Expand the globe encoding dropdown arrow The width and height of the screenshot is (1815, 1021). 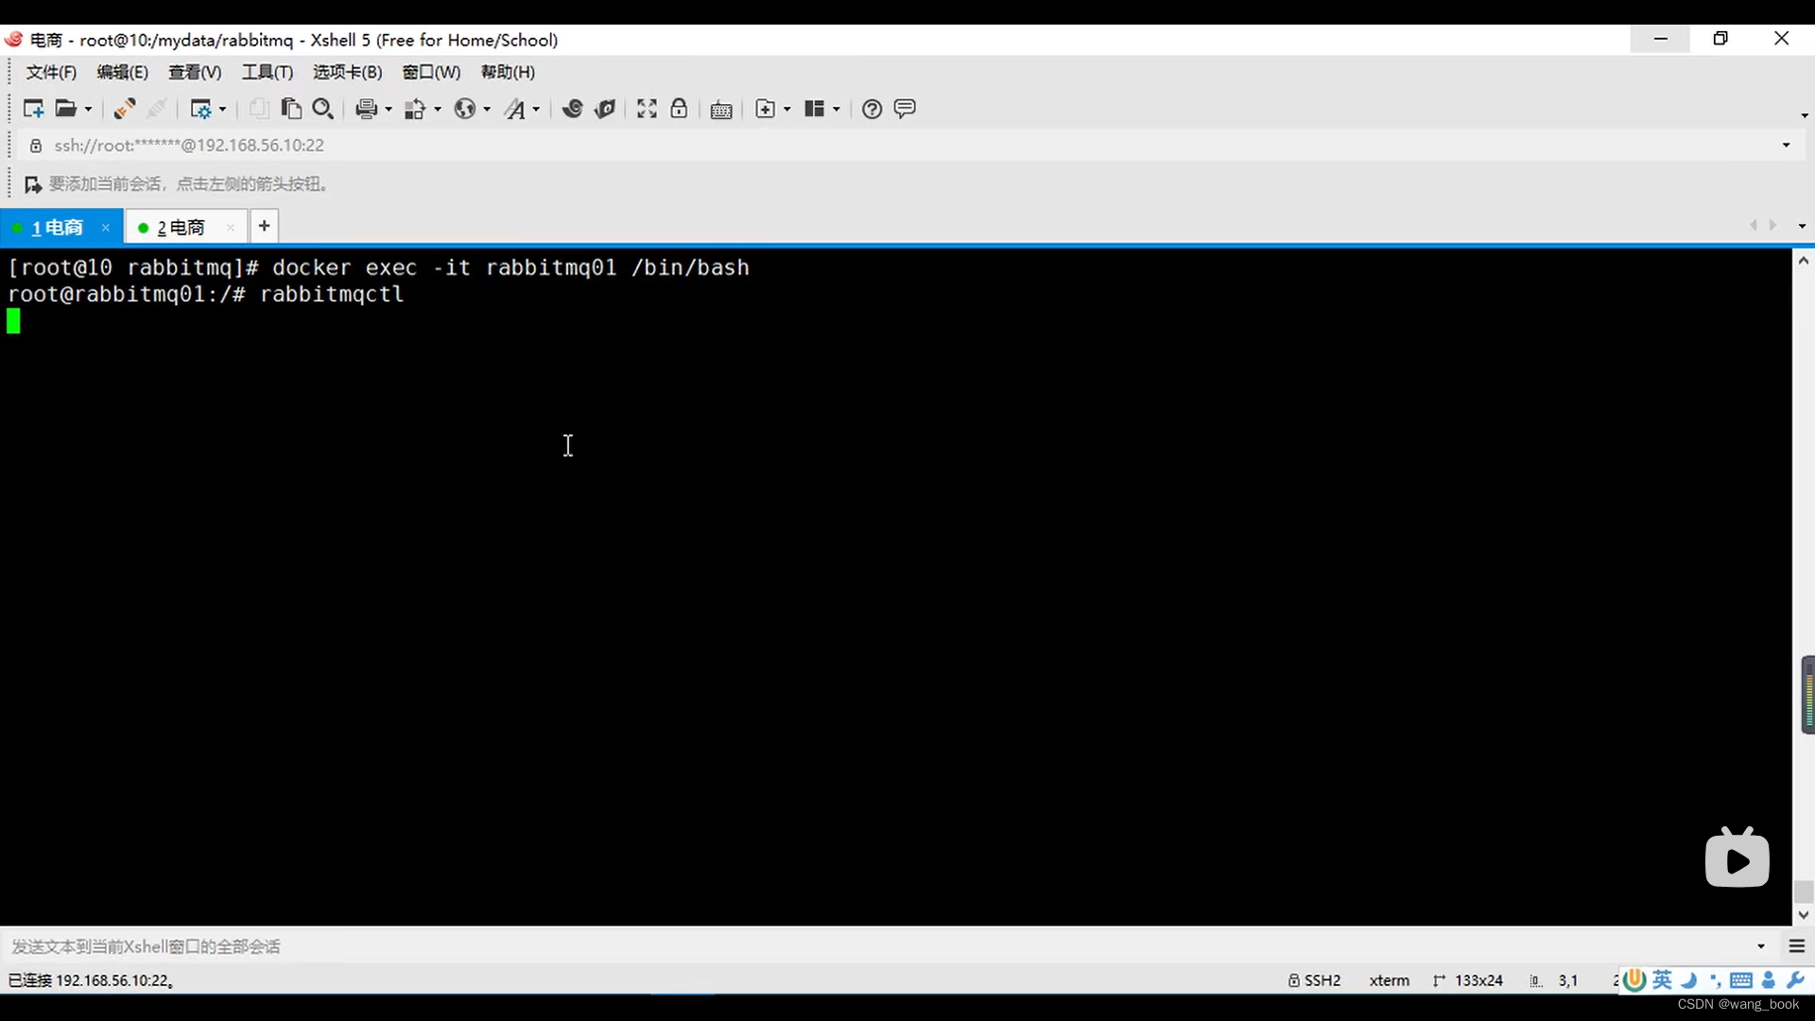[487, 110]
